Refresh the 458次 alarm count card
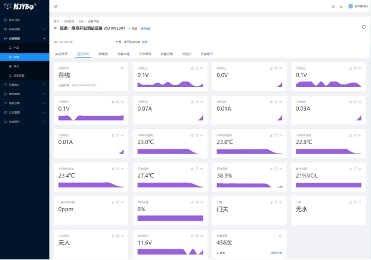The width and height of the screenshot is (371, 260). tap(280, 235)
